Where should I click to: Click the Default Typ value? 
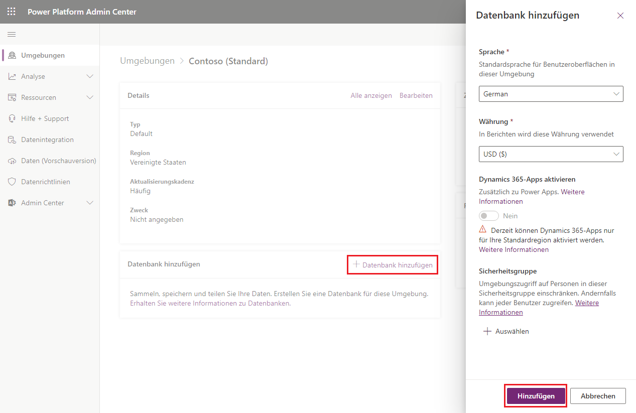[x=141, y=133]
